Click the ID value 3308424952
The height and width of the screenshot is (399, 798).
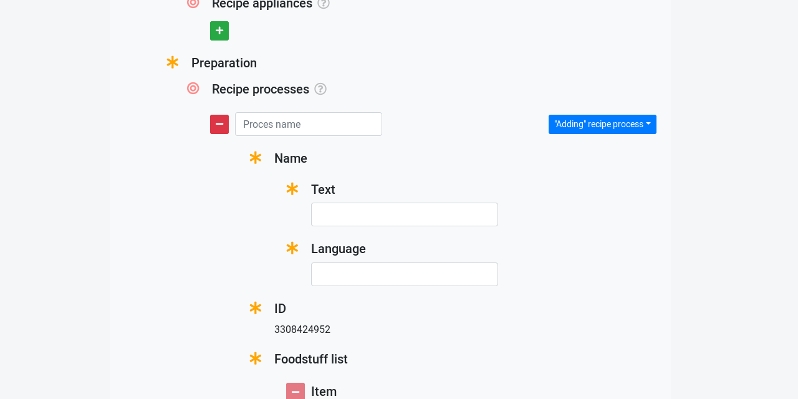[302, 329]
